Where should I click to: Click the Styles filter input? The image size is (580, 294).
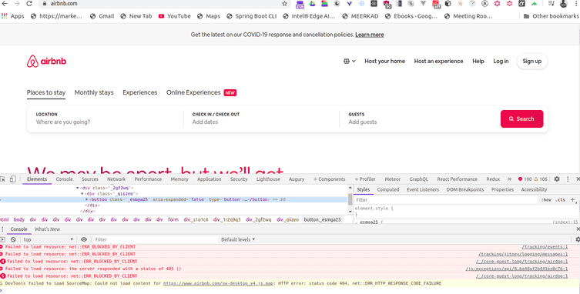[445, 199]
